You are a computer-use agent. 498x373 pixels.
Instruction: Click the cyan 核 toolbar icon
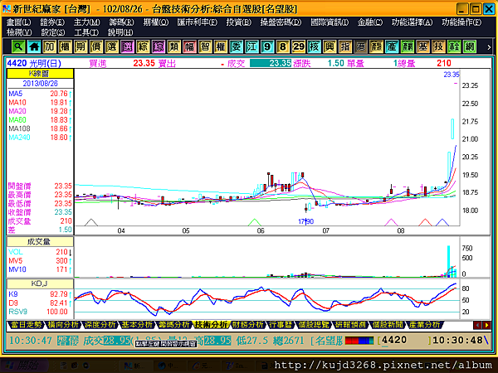tap(314, 47)
